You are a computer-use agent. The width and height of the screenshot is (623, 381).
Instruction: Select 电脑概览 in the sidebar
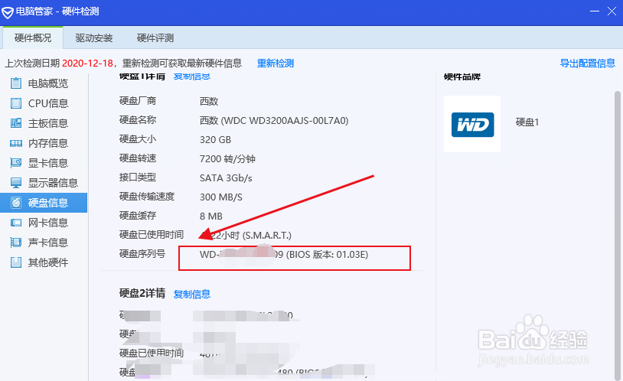(44, 83)
